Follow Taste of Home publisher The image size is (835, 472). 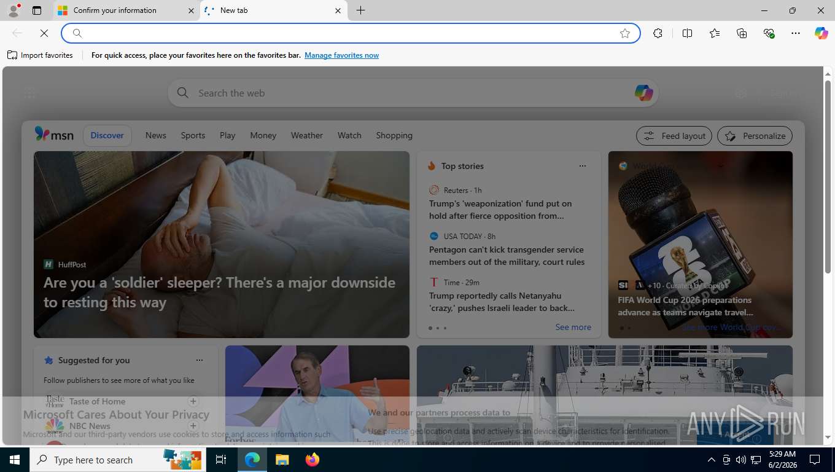[193, 401]
